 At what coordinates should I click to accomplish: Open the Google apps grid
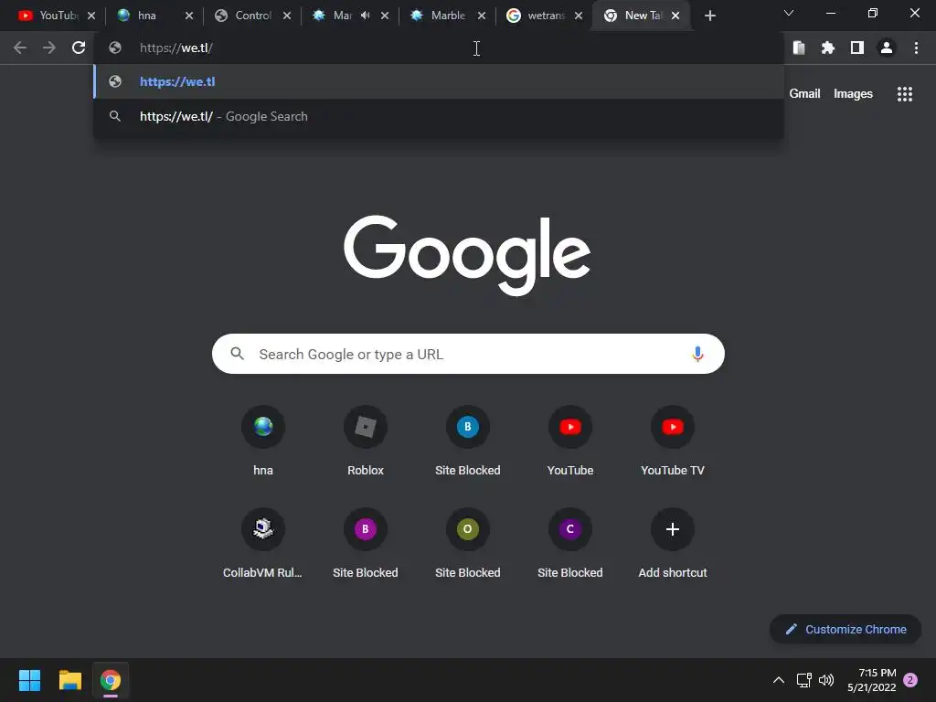point(904,94)
